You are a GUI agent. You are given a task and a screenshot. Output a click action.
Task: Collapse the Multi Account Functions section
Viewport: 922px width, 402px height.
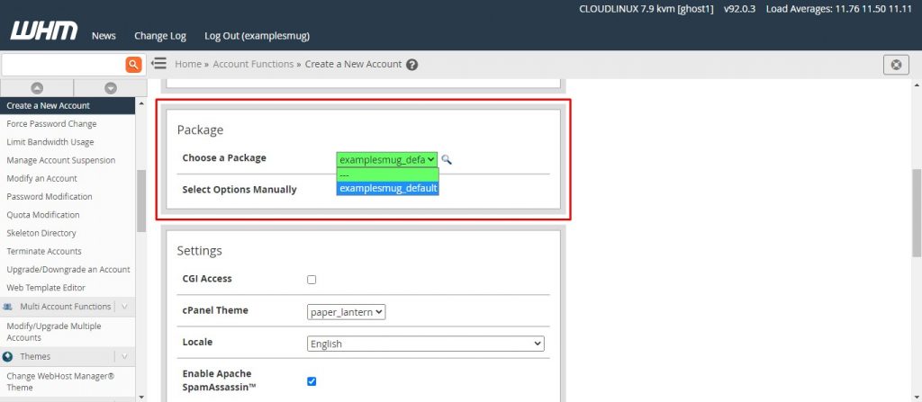point(124,307)
